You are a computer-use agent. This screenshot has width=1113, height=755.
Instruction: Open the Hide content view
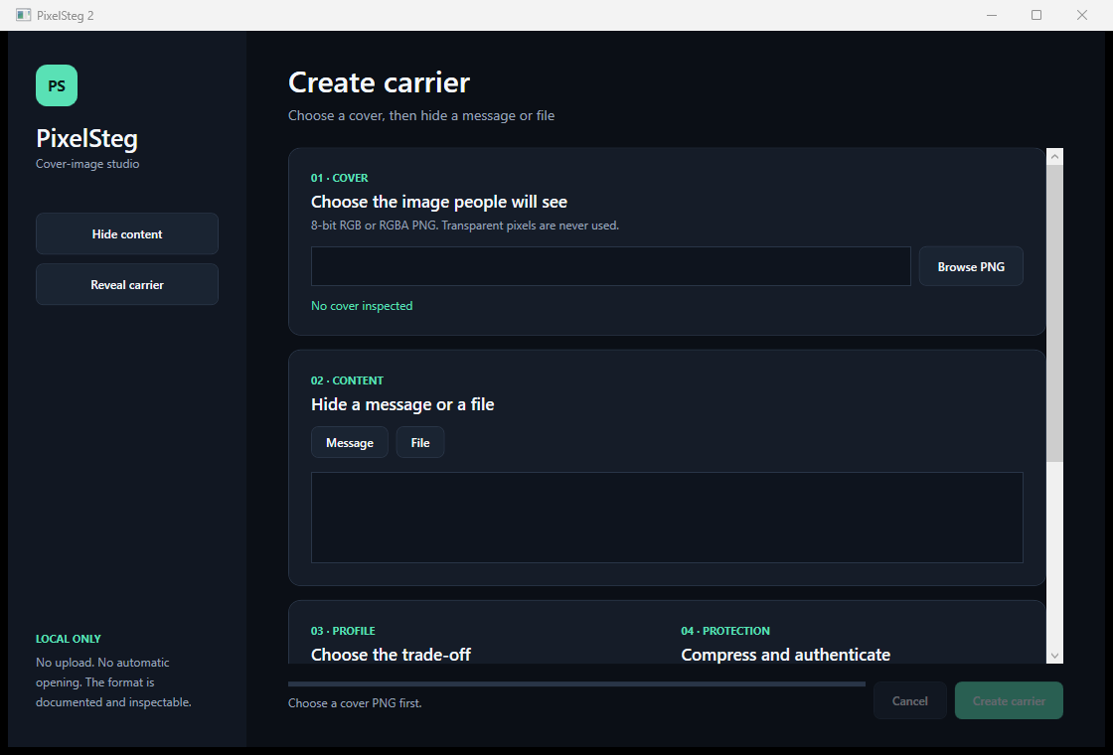click(x=127, y=233)
